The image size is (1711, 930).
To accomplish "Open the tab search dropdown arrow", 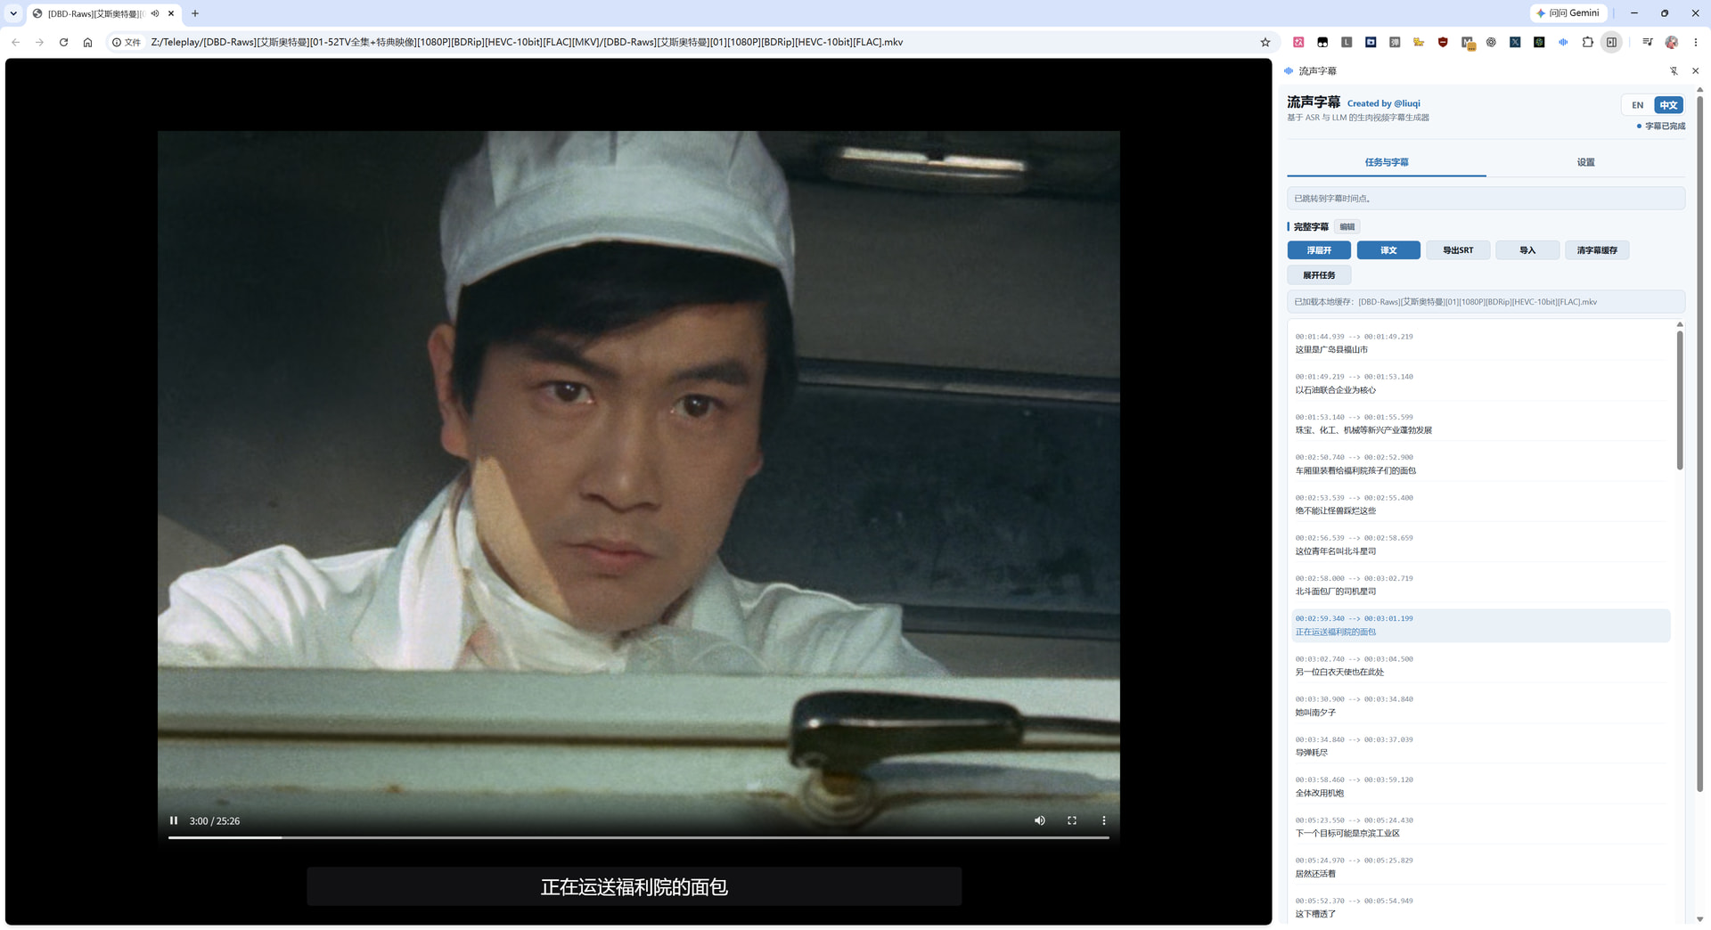I will point(13,13).
